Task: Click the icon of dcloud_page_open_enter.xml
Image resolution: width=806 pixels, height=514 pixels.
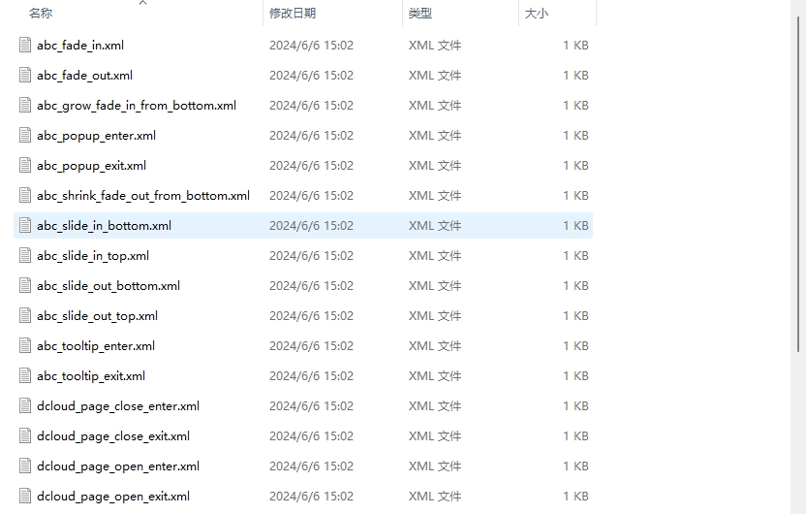Action: click(x=25, y=466)
